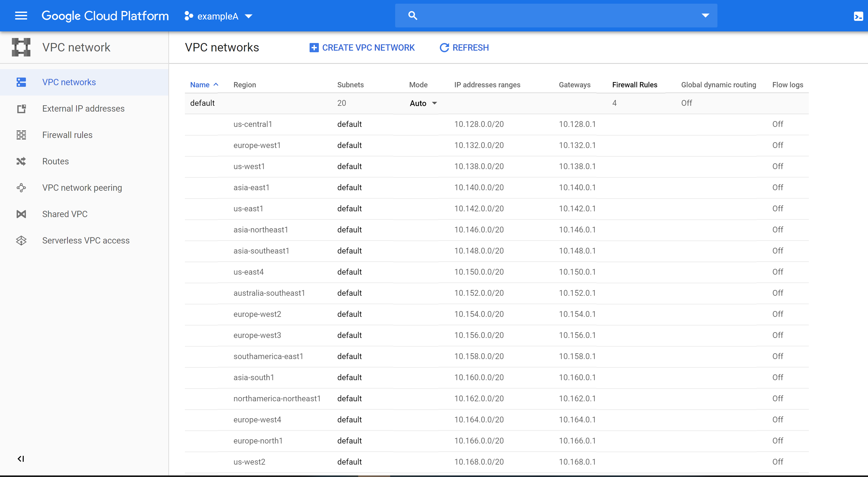868x477 pixels.
Task: Click IP range 10.160.0.0/20
Action: pyautogui.click(x=479, y=377)
